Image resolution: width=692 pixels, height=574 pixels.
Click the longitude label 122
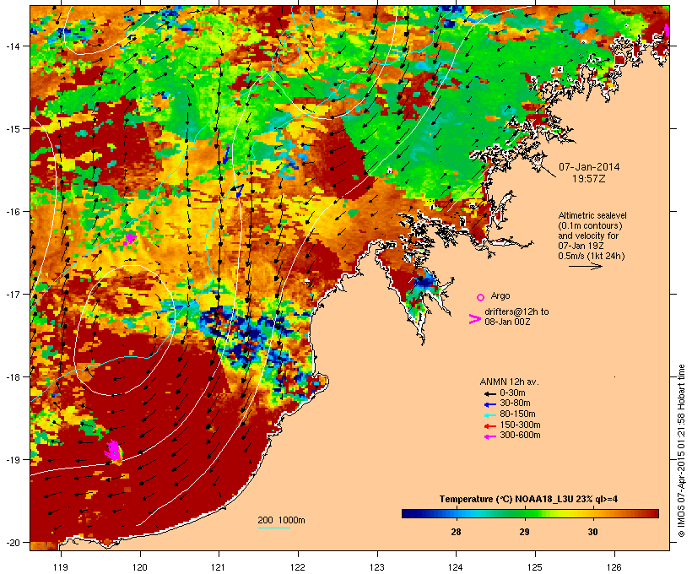(298, 567)
